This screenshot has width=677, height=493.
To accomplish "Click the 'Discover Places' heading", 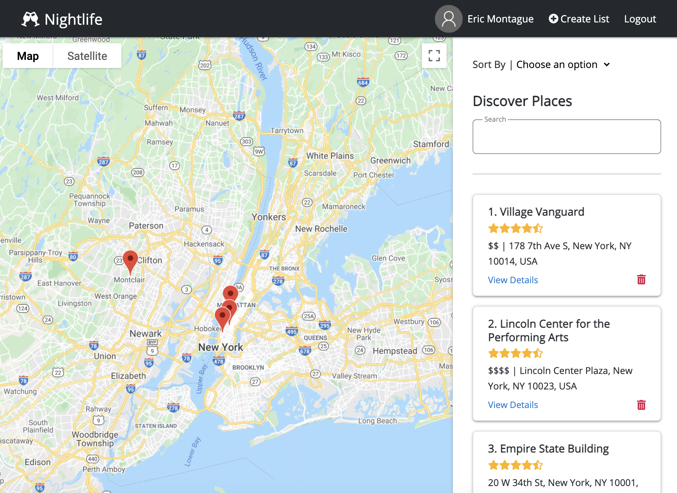I will pos(522,101).
